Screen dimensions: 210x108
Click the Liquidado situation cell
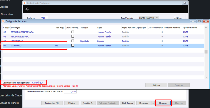point(85,41)
